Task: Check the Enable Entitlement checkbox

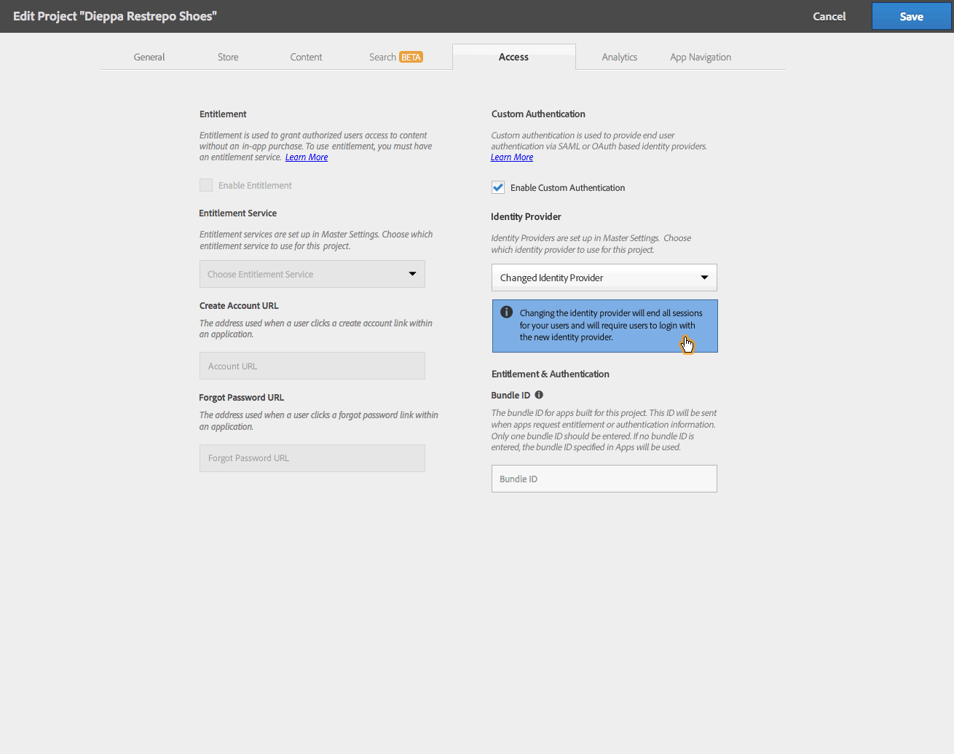Action: tap(206, 185)
